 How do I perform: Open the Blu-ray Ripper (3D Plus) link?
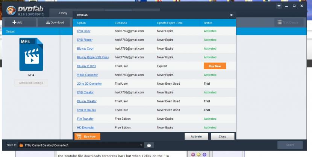coord(93,57)
